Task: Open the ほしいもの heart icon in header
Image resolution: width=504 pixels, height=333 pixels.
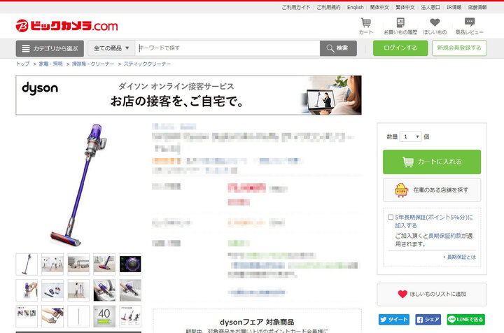Action: pos(435,26)
